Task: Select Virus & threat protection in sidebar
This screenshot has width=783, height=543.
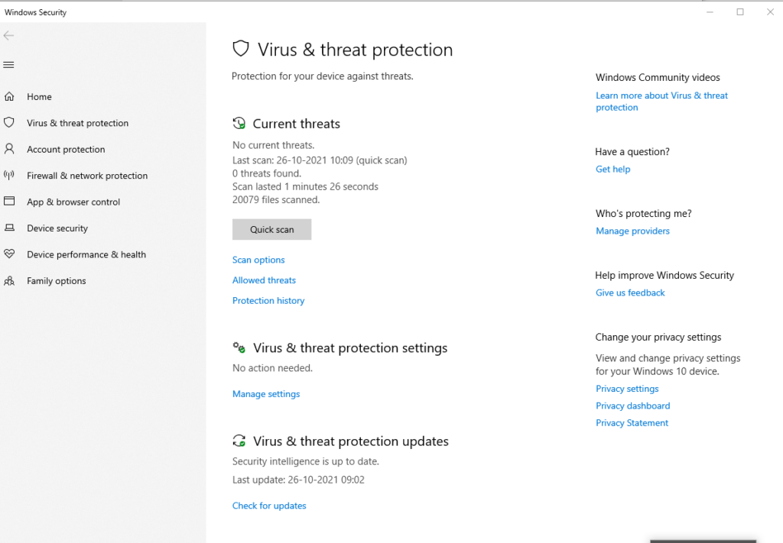Action: (x=77, y=123)
